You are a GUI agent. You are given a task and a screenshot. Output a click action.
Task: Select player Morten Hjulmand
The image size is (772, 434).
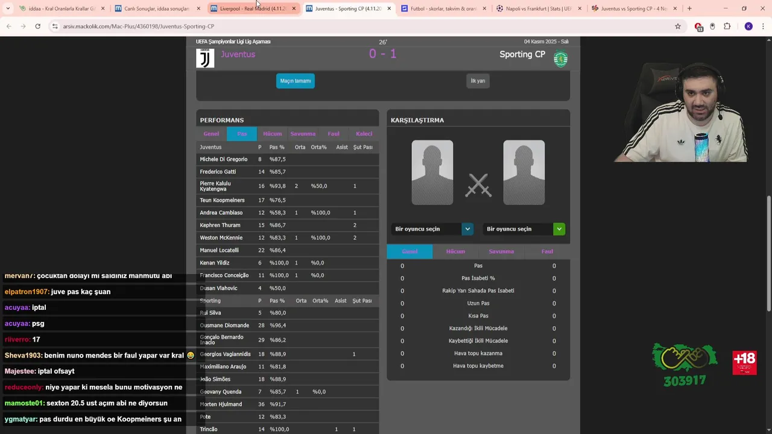[221, 404]
